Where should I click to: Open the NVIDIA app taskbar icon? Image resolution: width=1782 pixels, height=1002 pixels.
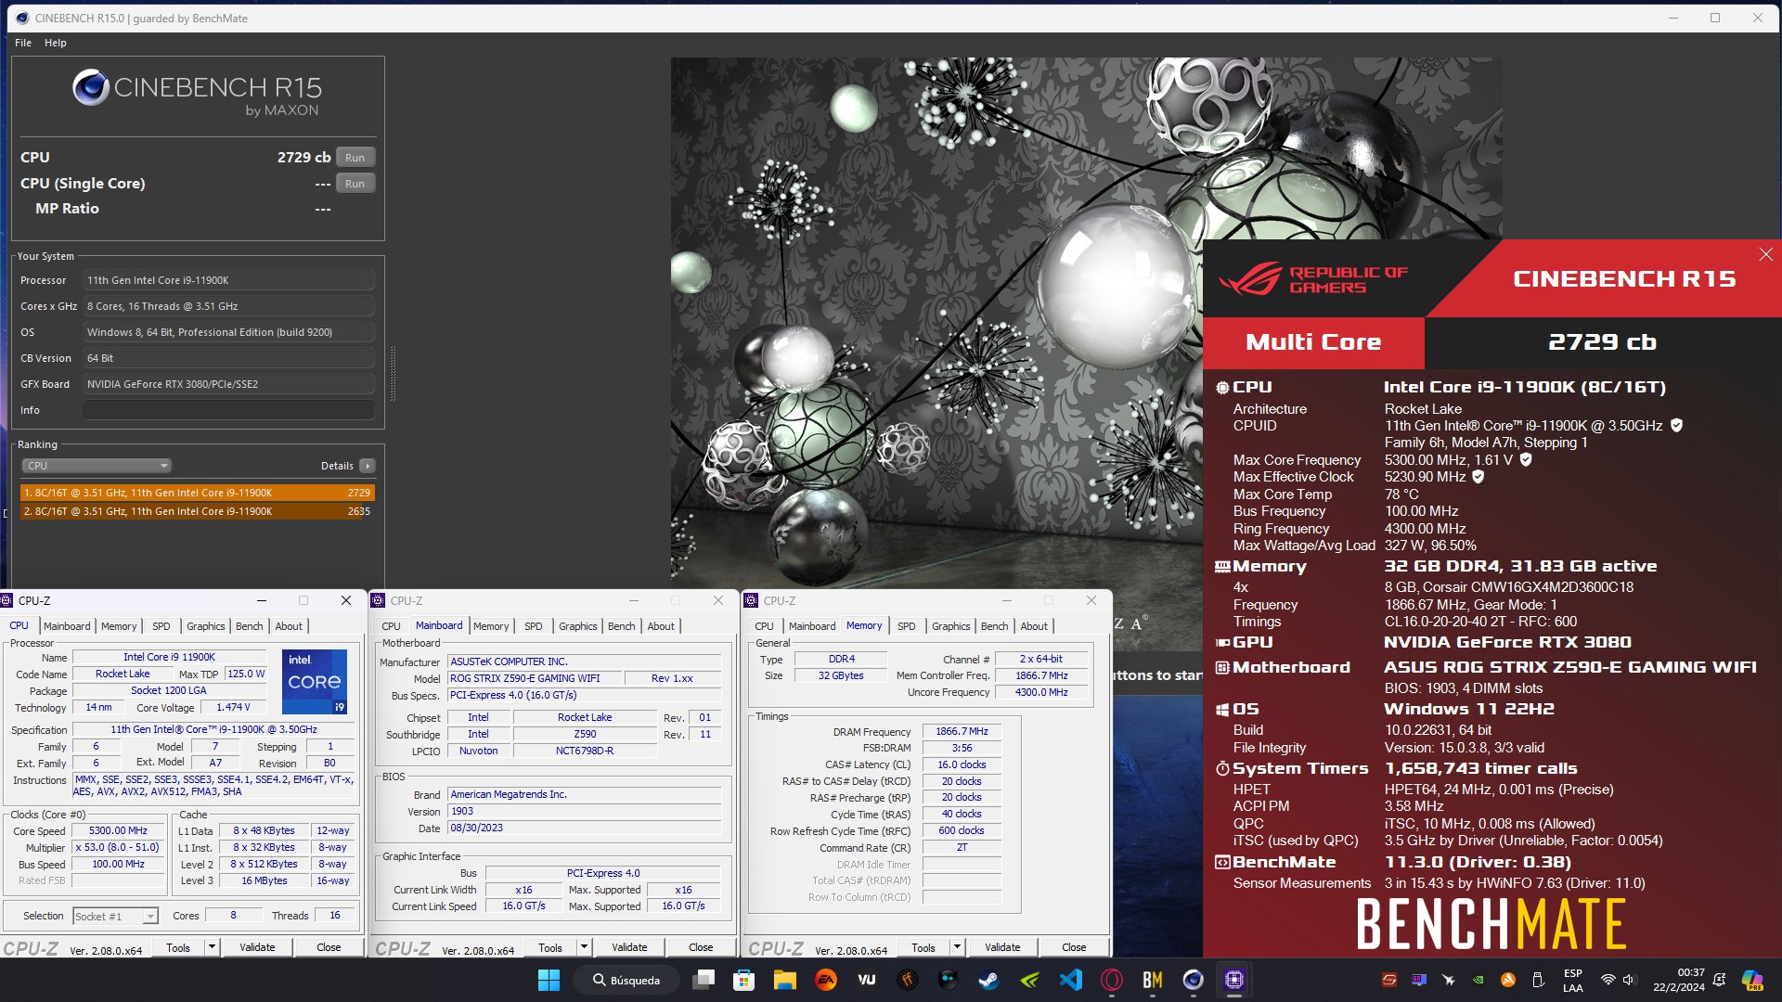click(1029, 980)
